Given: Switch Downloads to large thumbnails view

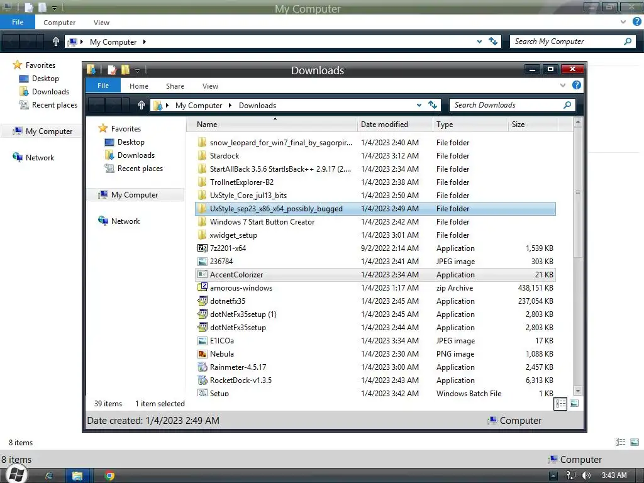Looking at the screenshot, I should point(574,403).
